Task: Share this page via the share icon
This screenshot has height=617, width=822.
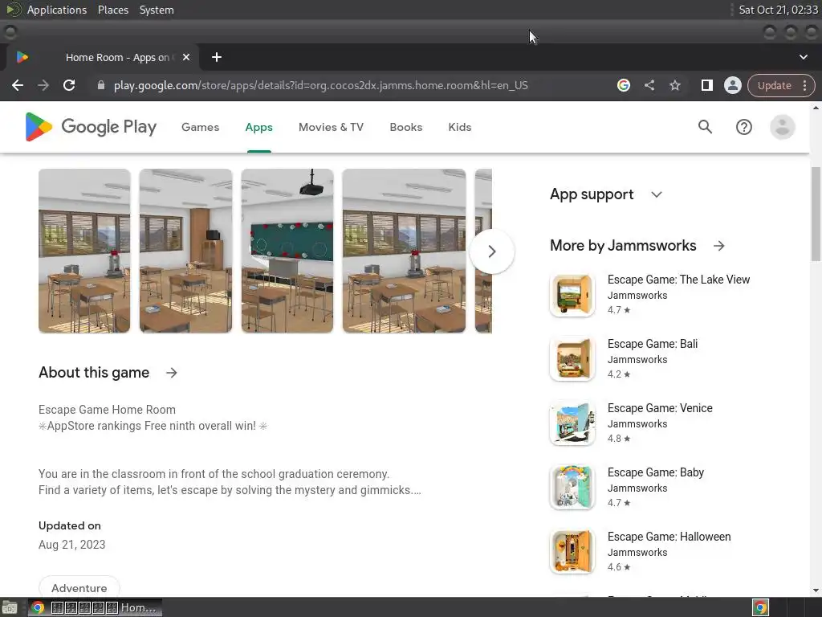Action: (649, 85)
